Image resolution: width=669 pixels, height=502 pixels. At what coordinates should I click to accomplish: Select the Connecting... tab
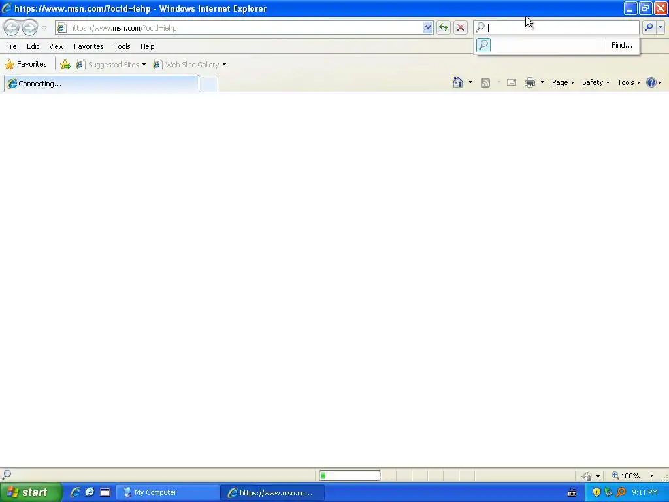(x=101, y=84)
